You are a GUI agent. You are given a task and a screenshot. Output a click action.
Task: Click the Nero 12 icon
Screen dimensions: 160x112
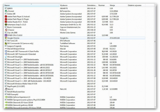pos(6,89)
